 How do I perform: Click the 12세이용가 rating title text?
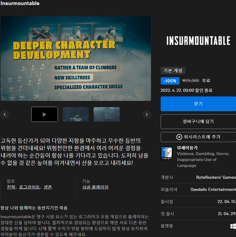(187, 148)
